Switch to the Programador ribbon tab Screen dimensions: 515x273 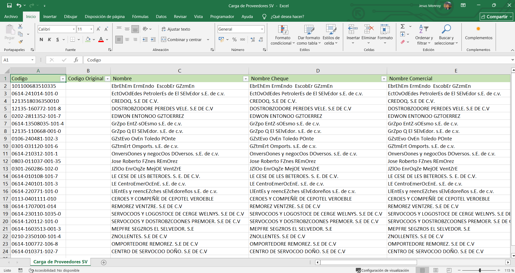[222, 16]
